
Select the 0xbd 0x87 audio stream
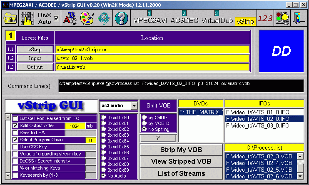click(103, 158)
